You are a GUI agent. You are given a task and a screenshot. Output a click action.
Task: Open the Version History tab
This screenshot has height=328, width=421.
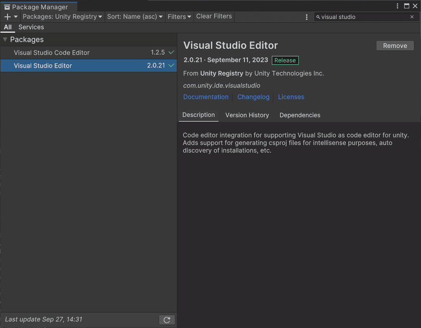247,115
